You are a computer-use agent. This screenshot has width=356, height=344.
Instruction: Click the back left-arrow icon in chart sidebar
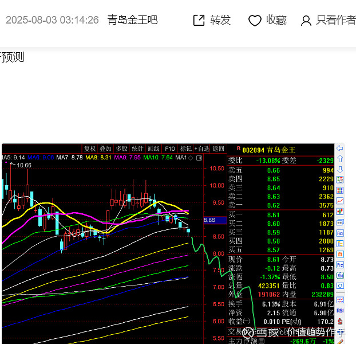coord(340,148)
